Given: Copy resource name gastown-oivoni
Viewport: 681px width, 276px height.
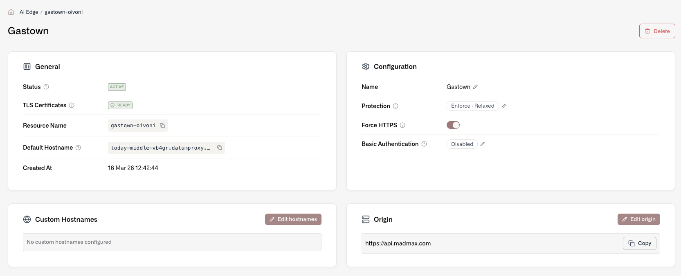Looking at the screenshot, I should point(162,126).
